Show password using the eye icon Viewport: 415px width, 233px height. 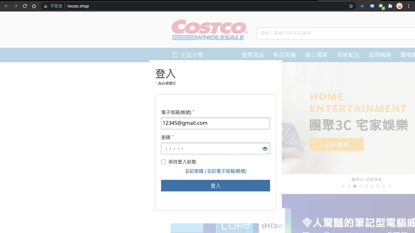[265, 149]
